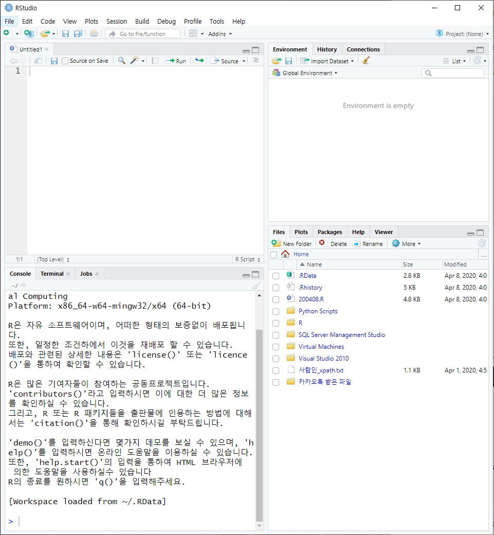The height and width of the screenshot is (535, 494).
Task: Click the New Folder button
Action: [x=291, y=244]
